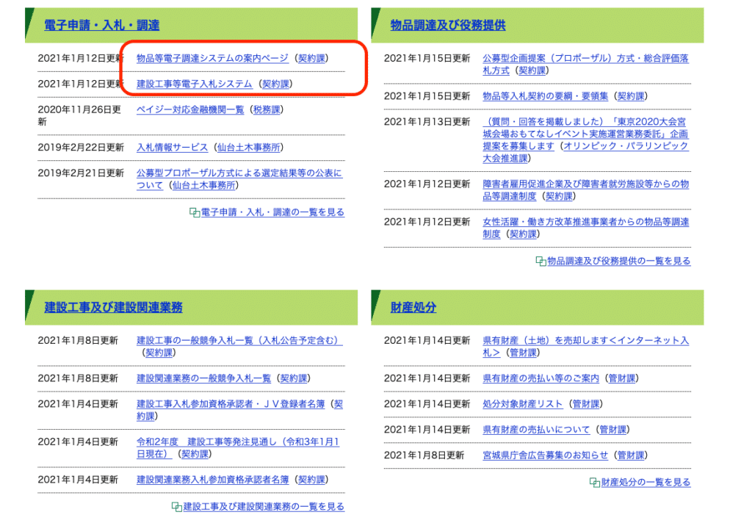Screen dimensions: 752x515
Task: Open 処分対象財産リスト link
Action: [x=522, y=404]
